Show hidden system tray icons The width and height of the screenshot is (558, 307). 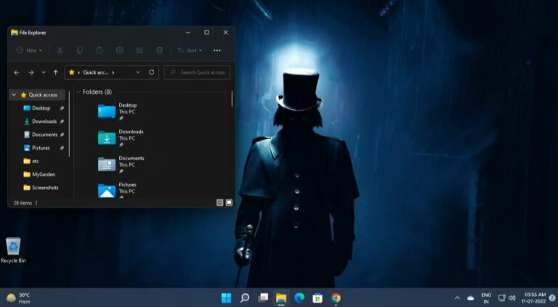pyautogui.click(x=457, y=298)
